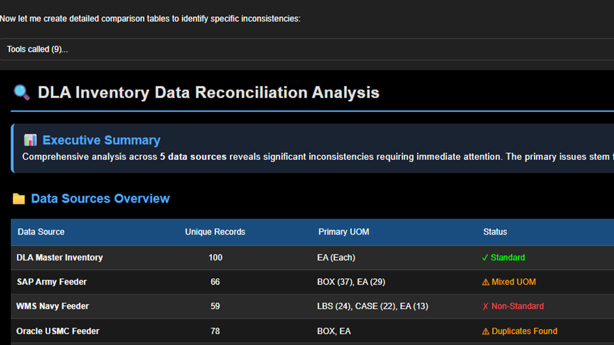Click the Unique Records column header
Screen dimensions: 614x345
click(x=215, y=232)
